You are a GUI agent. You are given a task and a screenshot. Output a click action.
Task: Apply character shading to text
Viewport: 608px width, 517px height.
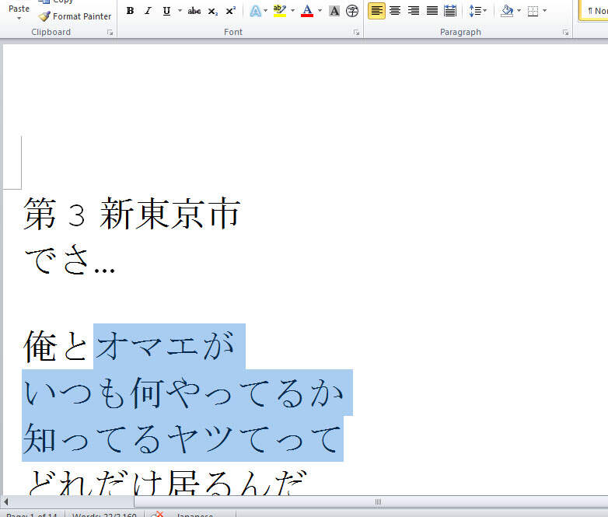[x=334, y=11]
